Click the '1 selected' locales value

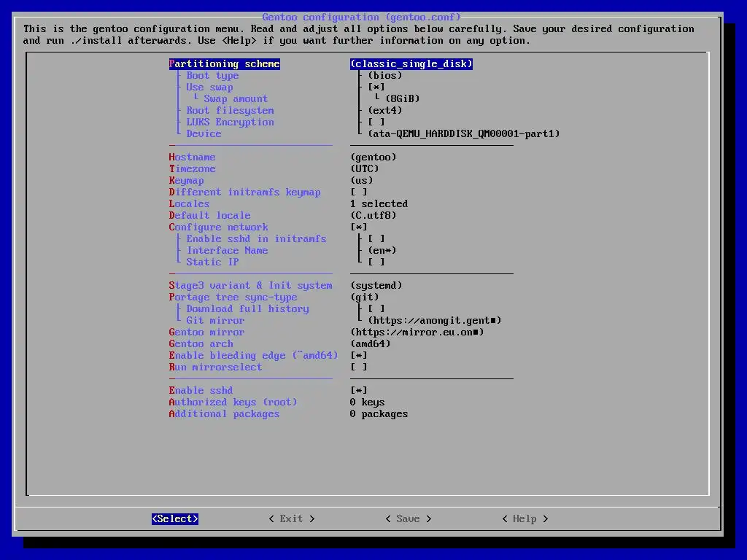pos(379,204)
